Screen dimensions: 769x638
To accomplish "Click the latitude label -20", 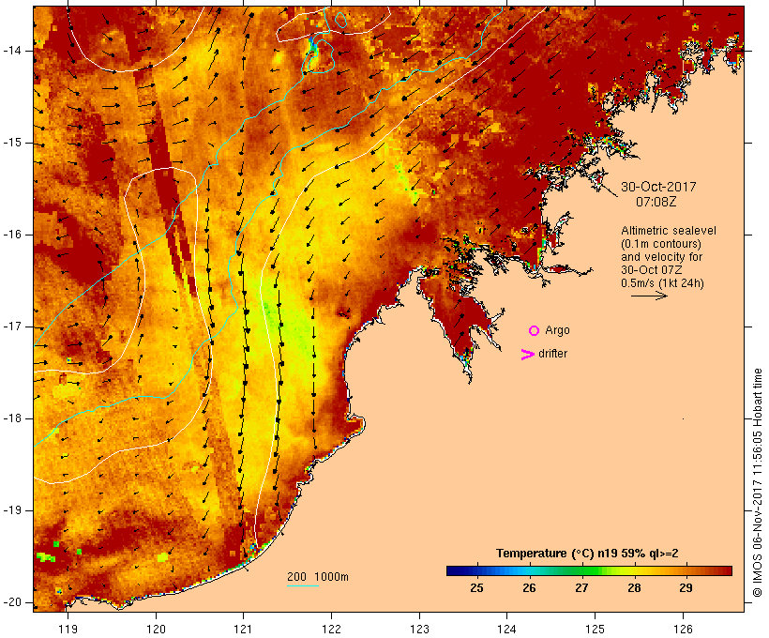I will coord(12,602).
